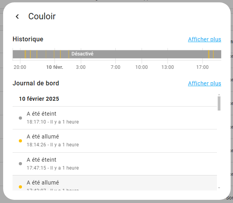Click the Couloir dialog title
The image size is (233, 203).
click(x=42, y=16)
